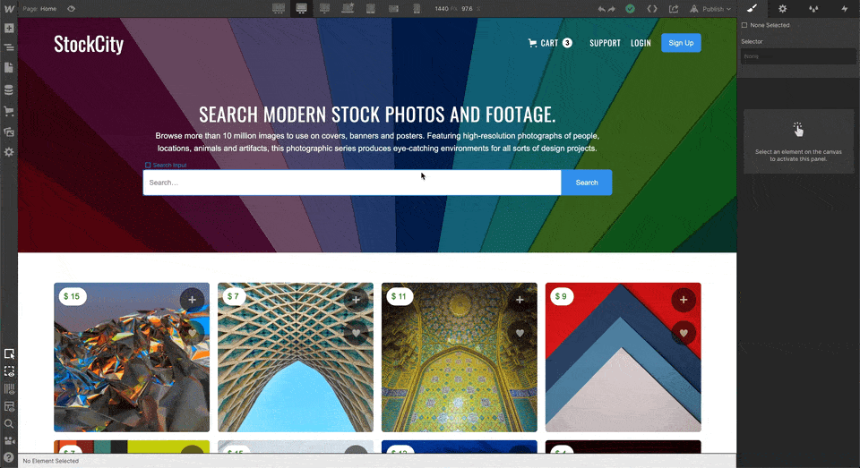Add the $9 photo with plus

tap(684, 300)
